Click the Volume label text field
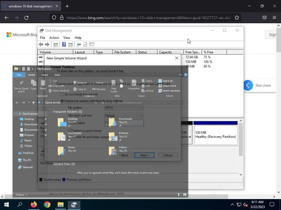 click(124, 123)
